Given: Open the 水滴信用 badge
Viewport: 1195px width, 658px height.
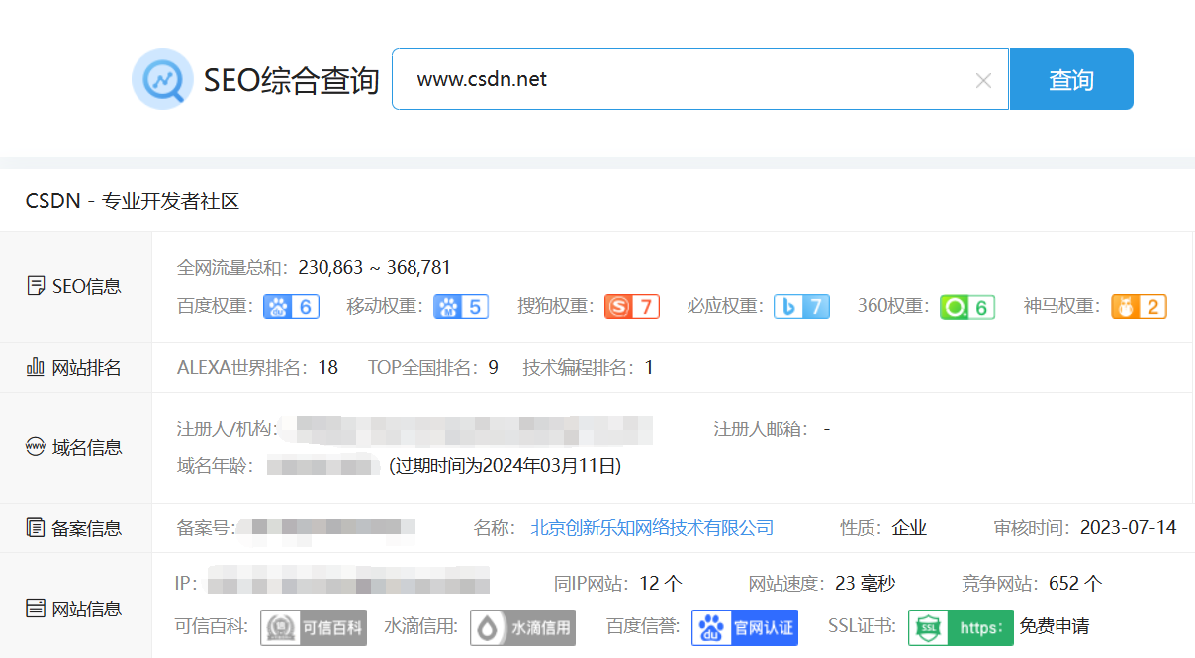Looking at the screenshot, I should (522, 627).
